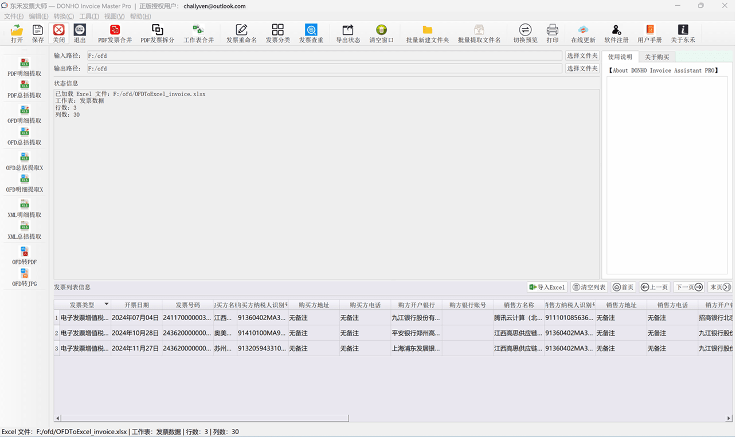Click the 销售方名称 column header
Screen dimensions: 736x437
click(x=519, y=305)
